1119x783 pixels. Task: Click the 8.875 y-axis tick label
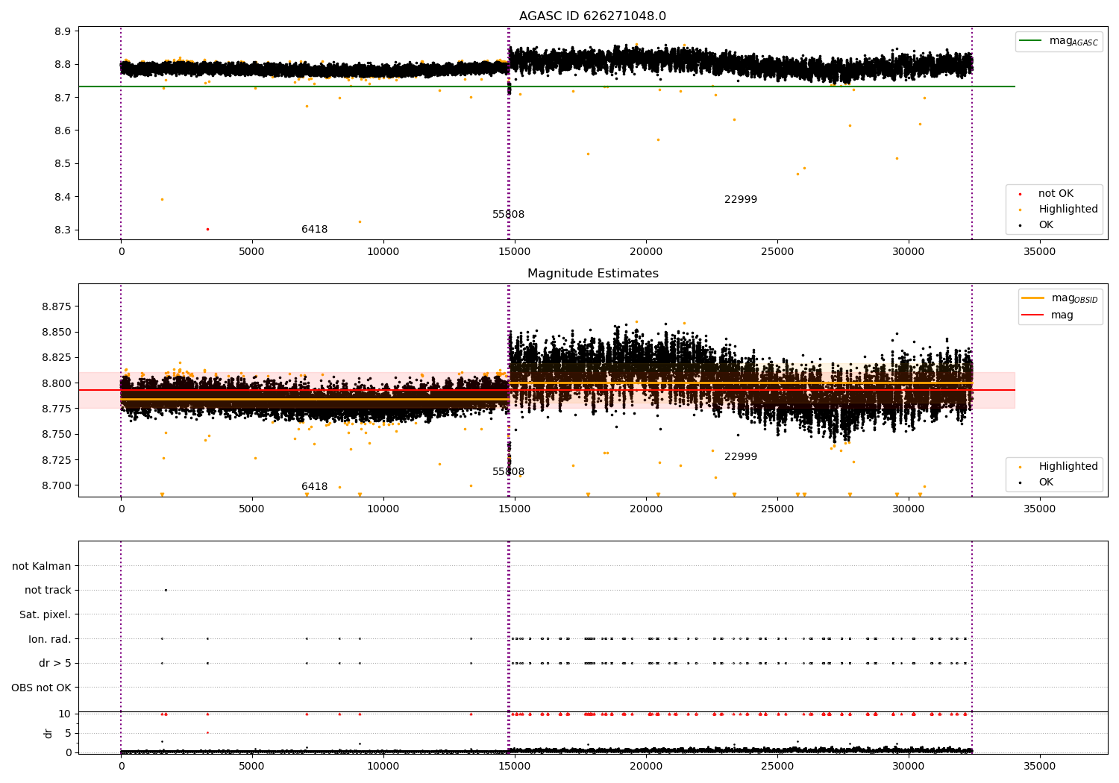tap(57, 306)
